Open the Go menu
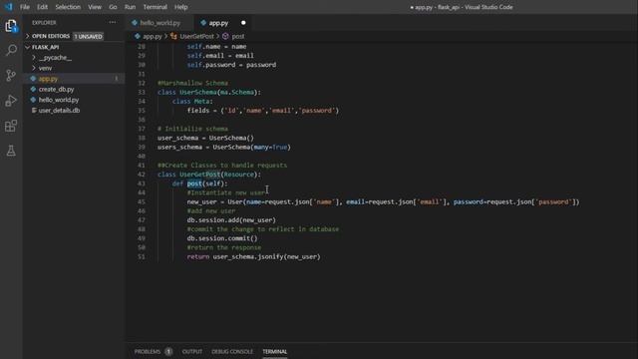638x359 pixels. click(113, 7)
